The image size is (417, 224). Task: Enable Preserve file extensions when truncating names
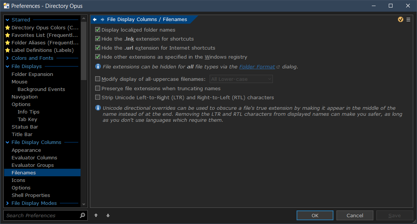[x=98, y=88]
